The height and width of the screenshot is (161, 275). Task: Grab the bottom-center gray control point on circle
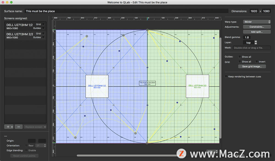[147, 143]
